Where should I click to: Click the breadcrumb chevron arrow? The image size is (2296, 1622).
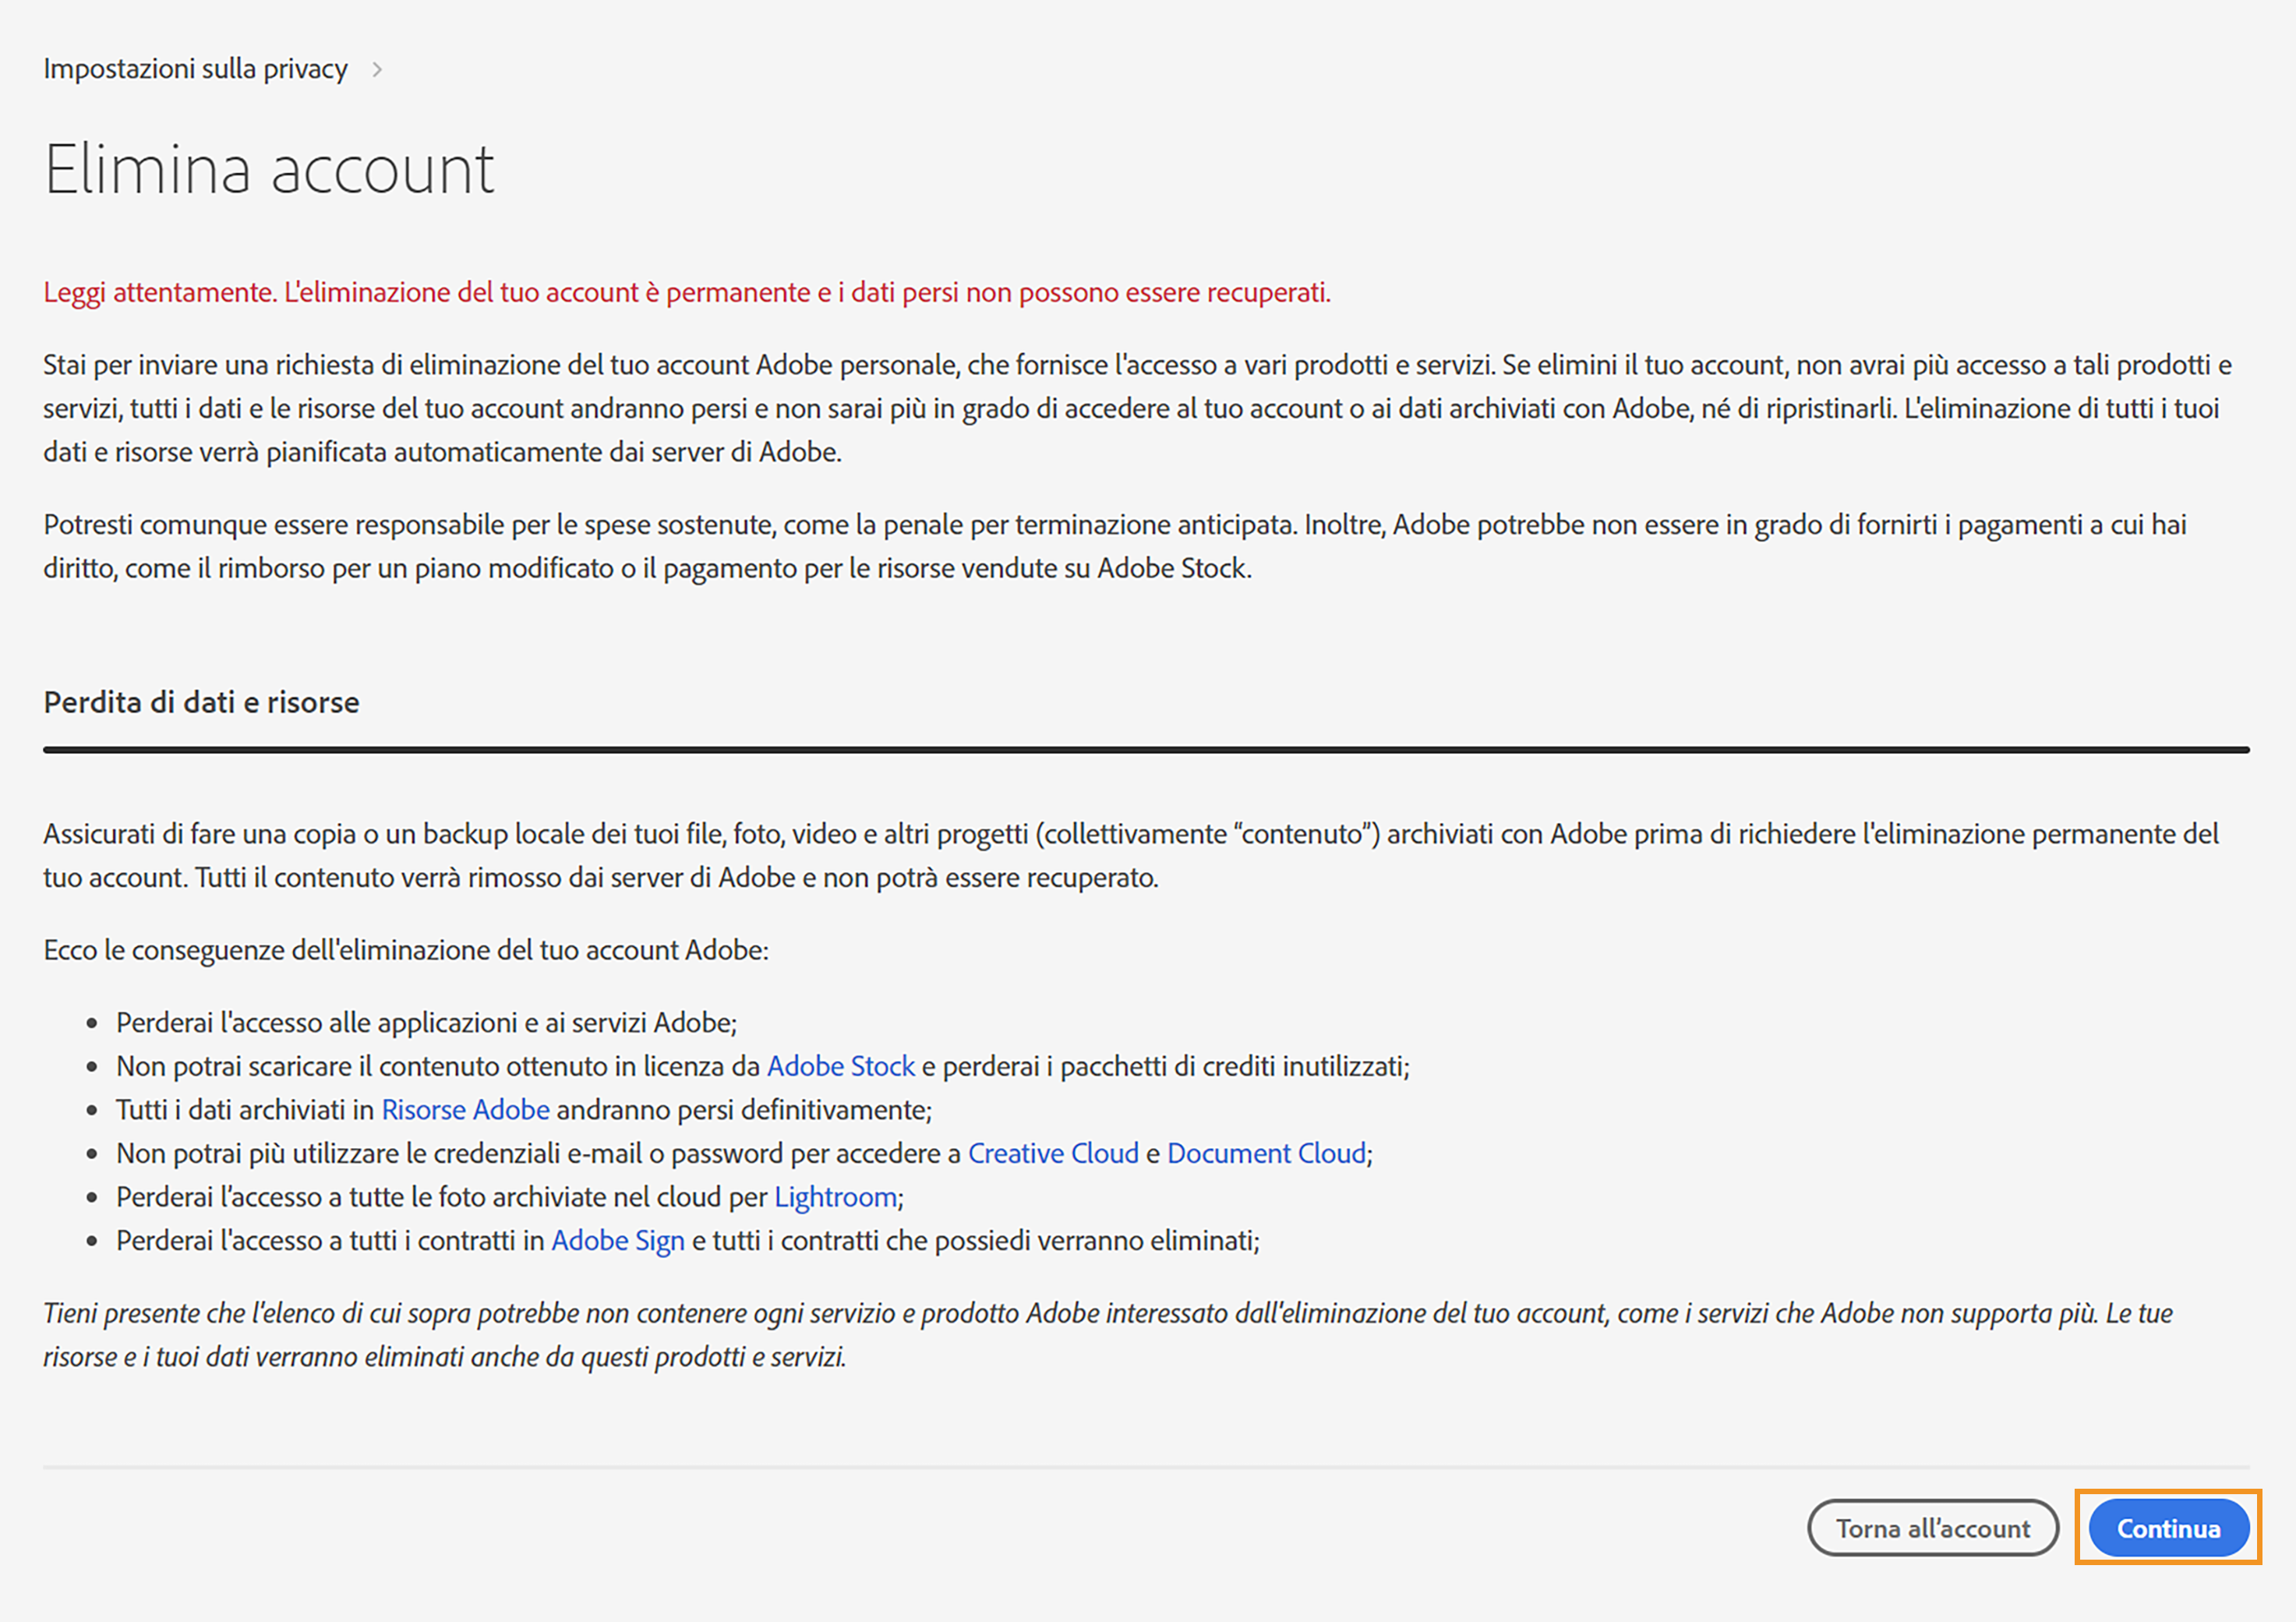click(x=377, y=68)
